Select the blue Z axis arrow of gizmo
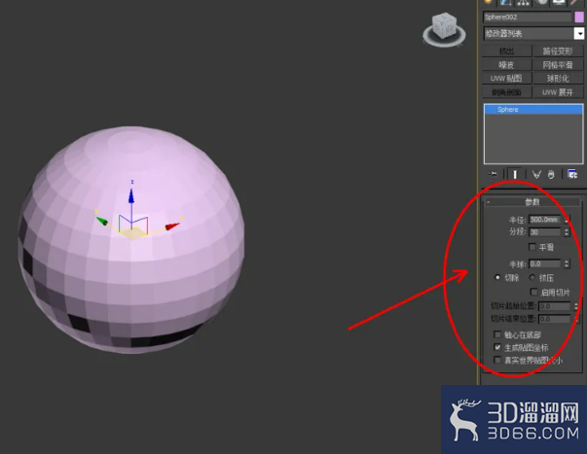 pos(131,195)
